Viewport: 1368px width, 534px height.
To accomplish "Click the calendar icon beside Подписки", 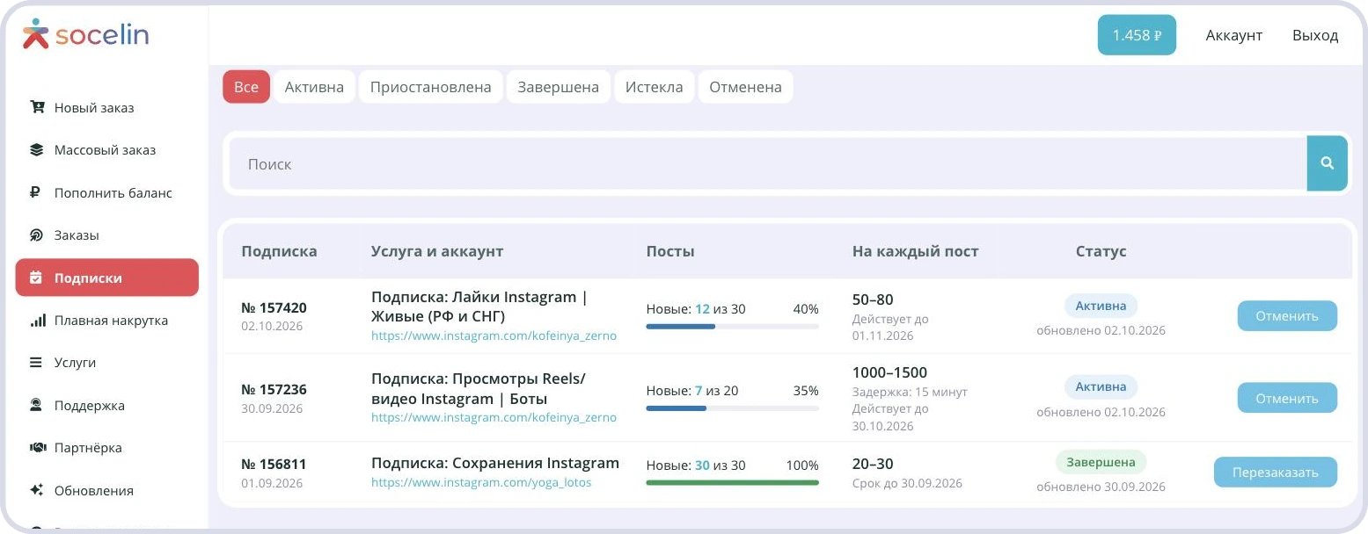I will click(37, 278).
